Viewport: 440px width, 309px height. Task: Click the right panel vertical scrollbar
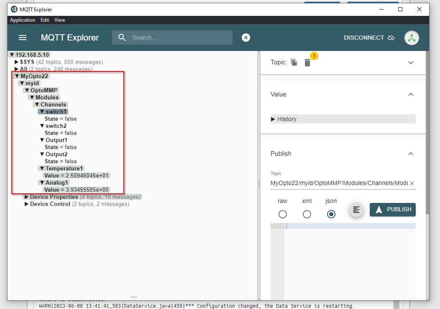click(x=427, y=133)
